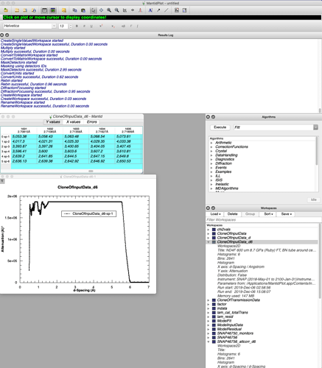The width and height of the screenshot is (322, 368).
Task: Click the new matrix icon in toolbar
Action: [x=52, y=10]
